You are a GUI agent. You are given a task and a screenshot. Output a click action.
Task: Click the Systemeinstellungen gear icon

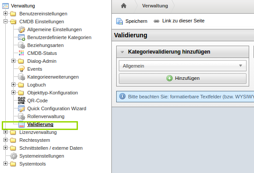(14, 156)
